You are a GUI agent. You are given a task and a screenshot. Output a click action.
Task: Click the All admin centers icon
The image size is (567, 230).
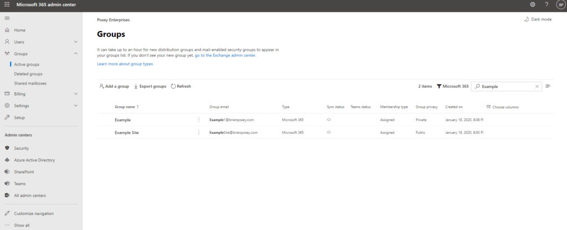tap(7, 195)
